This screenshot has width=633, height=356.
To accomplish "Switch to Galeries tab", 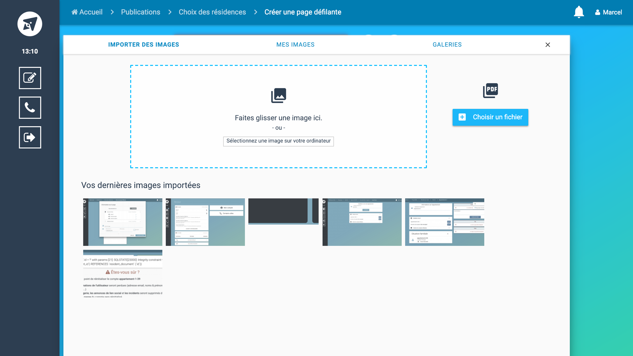I will pyautogui.click(x=447, y=44).
